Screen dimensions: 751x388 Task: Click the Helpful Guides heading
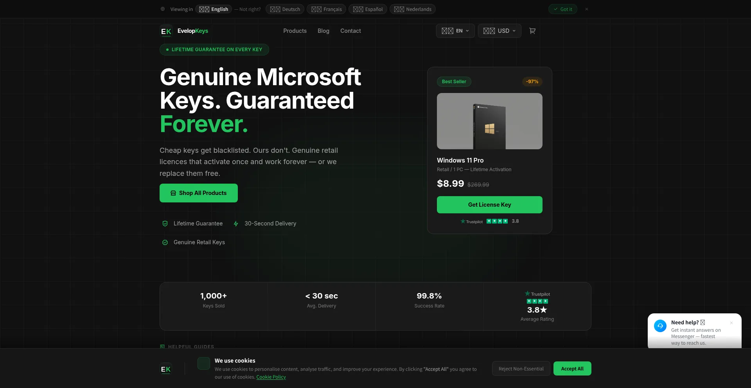(x=191, y=347)
